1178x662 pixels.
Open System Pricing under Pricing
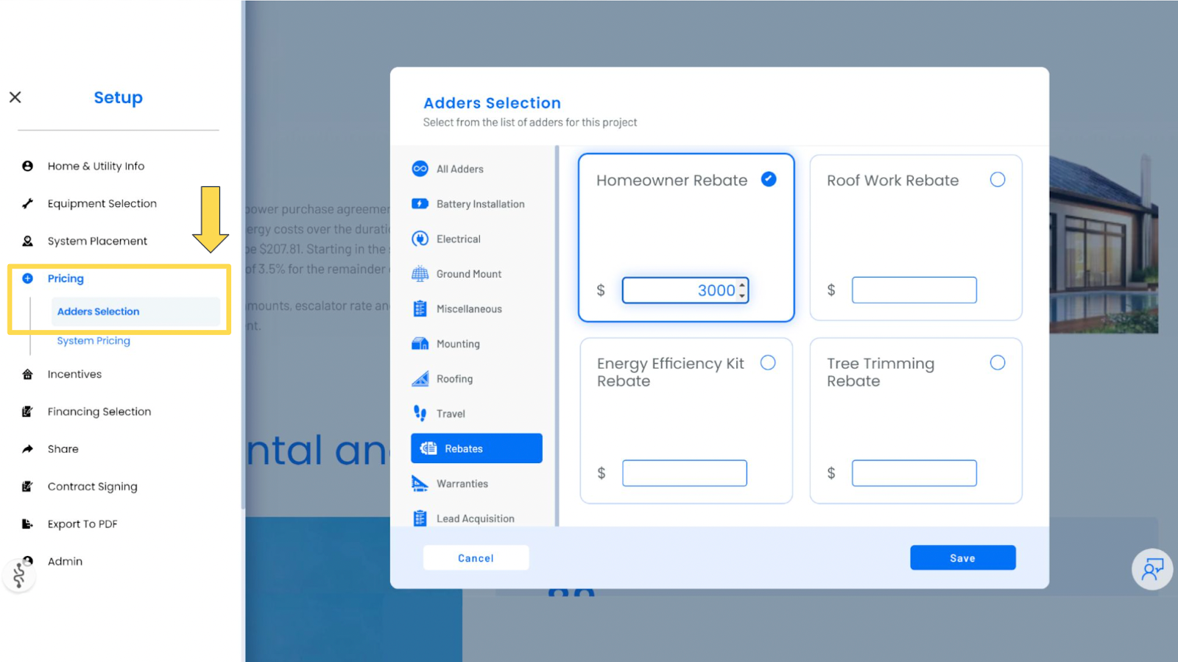point(94,341)
